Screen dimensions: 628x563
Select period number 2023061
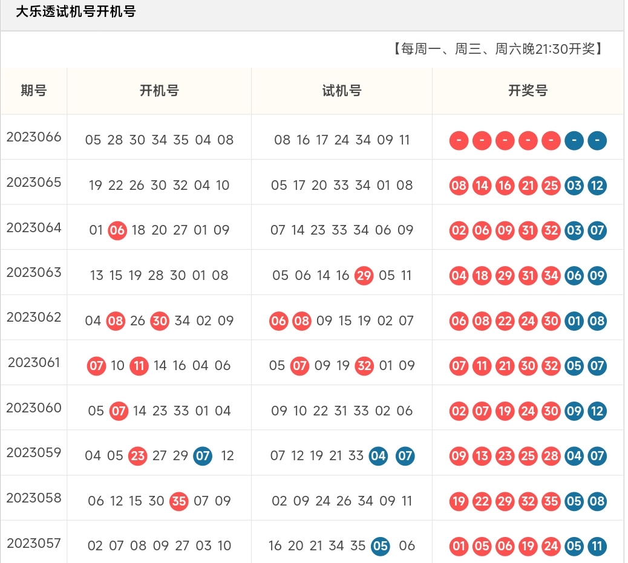pyautogui.click(x=34, y=362)
